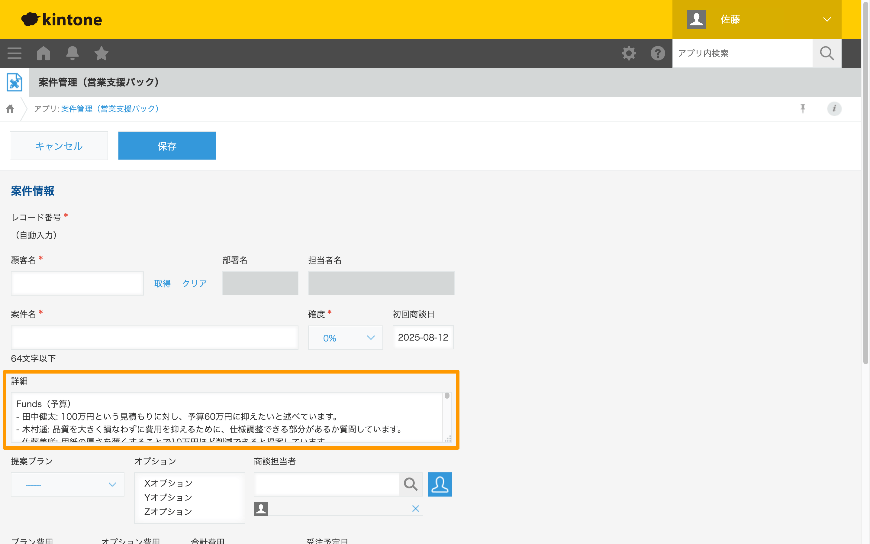Viewport: 870px width, 544px height.
Task: Click the 案件管理 app icon
Action: [x=14, y=82]
